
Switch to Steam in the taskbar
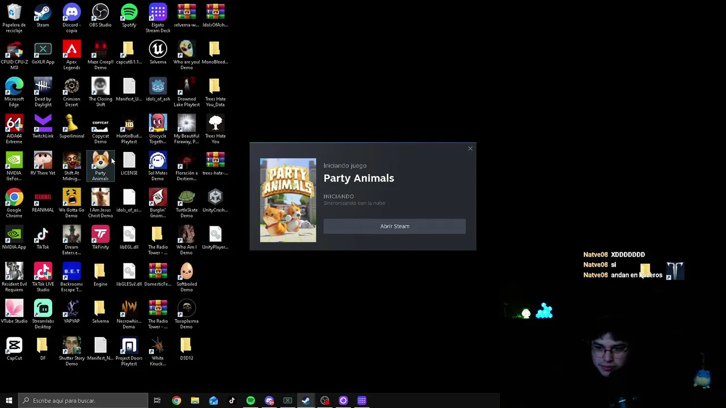tap(306, 401)
